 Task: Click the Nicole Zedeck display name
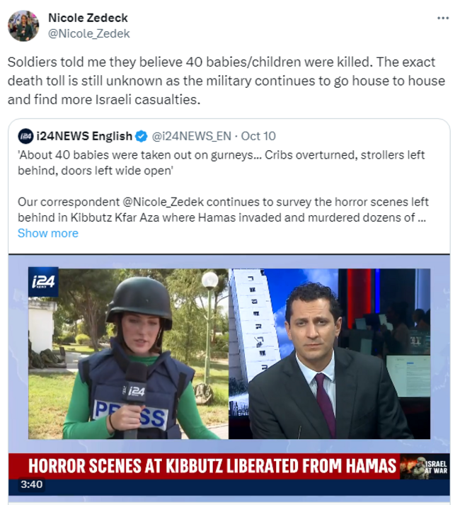(x=88, y=18)
